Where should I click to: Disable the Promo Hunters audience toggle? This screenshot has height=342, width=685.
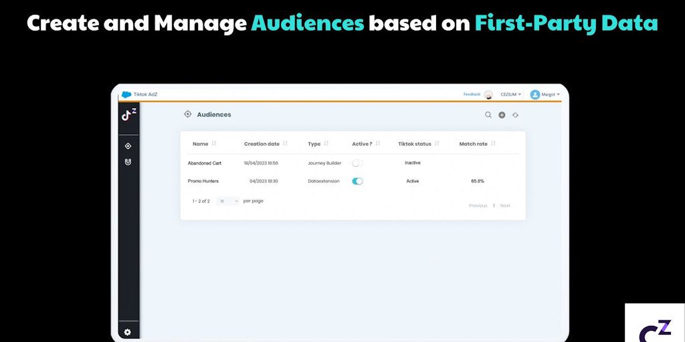click(x=357, y=181)
